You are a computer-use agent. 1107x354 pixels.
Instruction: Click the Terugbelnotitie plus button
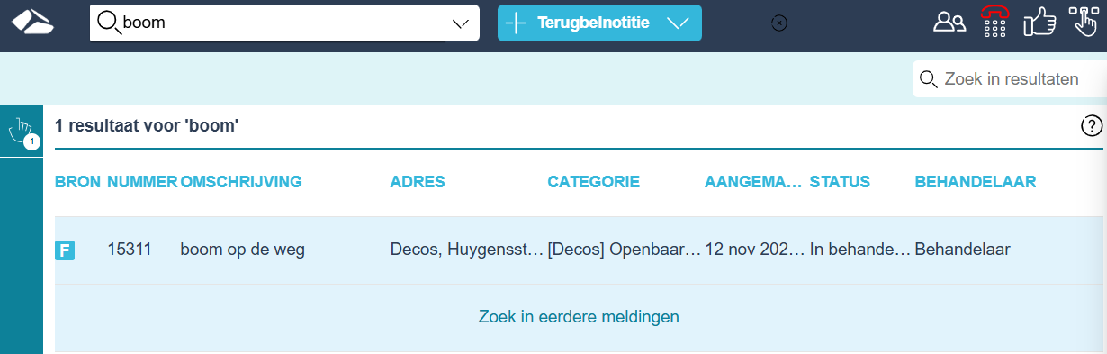click(516, 23)
